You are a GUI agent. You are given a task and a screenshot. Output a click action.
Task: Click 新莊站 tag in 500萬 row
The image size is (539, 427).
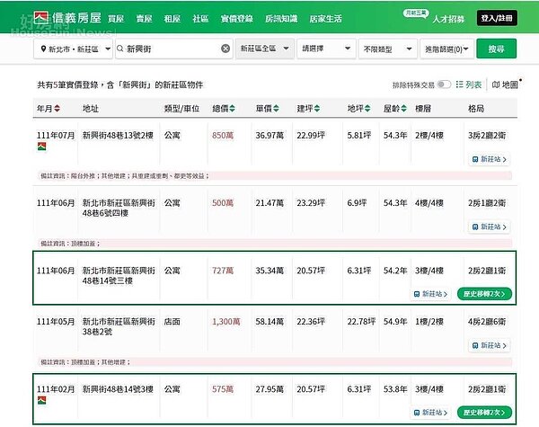click(x=490, y=227)
